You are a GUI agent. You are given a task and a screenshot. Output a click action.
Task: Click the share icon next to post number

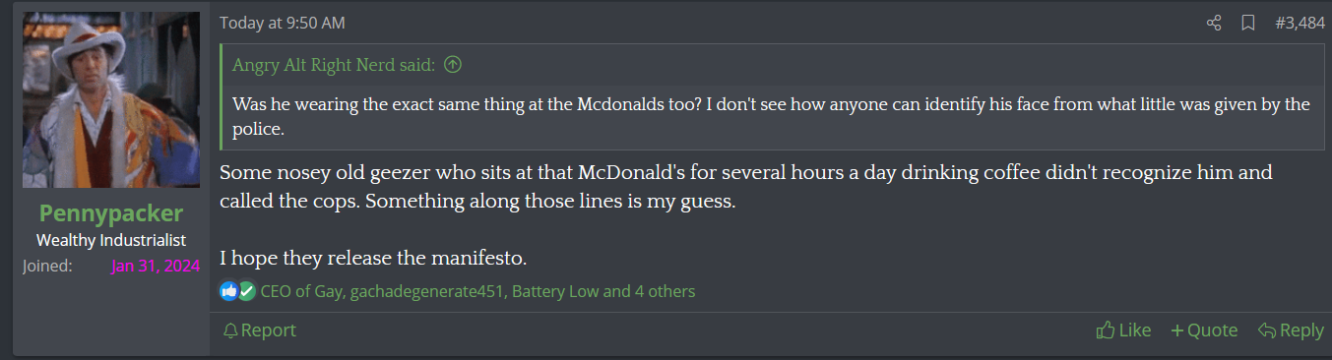(1214, 23)
